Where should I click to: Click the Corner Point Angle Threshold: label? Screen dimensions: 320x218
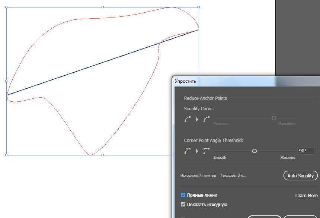coord(214,140)
